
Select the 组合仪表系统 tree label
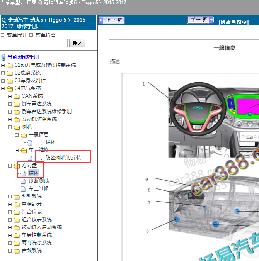coord(37,220)
